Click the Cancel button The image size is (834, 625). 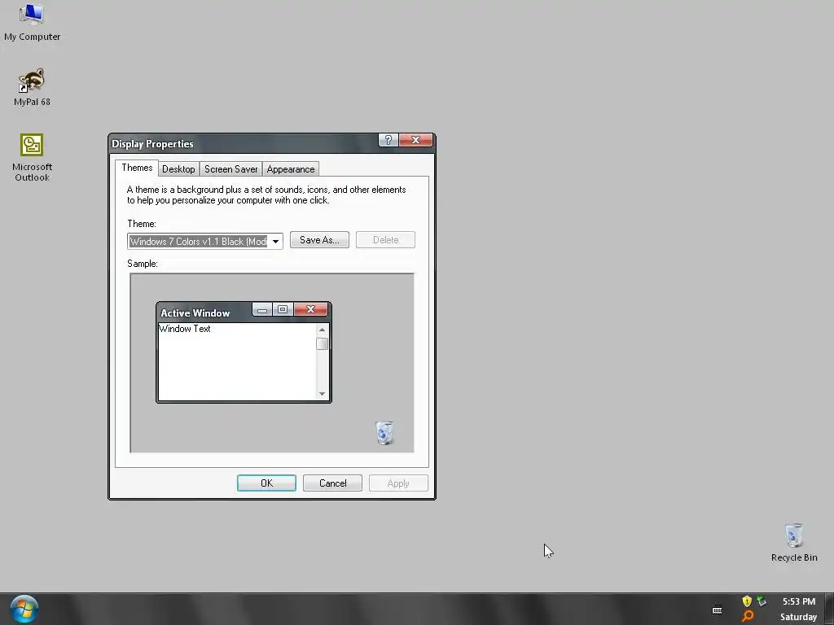[332, 483]
